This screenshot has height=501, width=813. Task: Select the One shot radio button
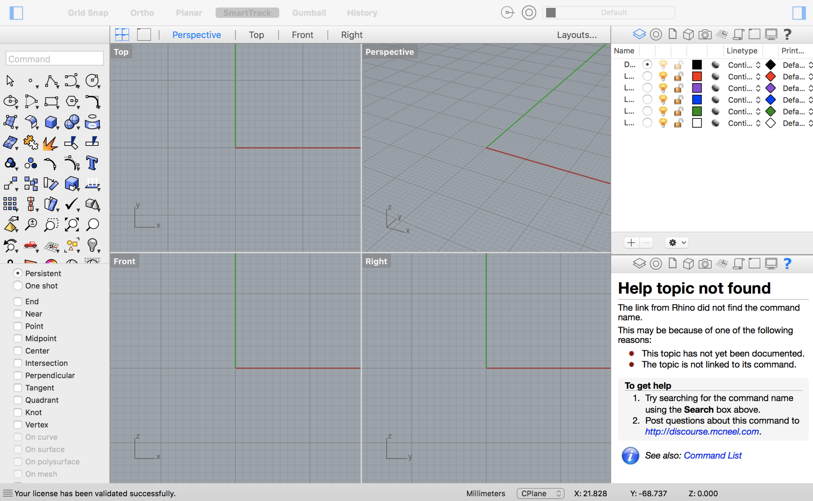tap(17, 286)
